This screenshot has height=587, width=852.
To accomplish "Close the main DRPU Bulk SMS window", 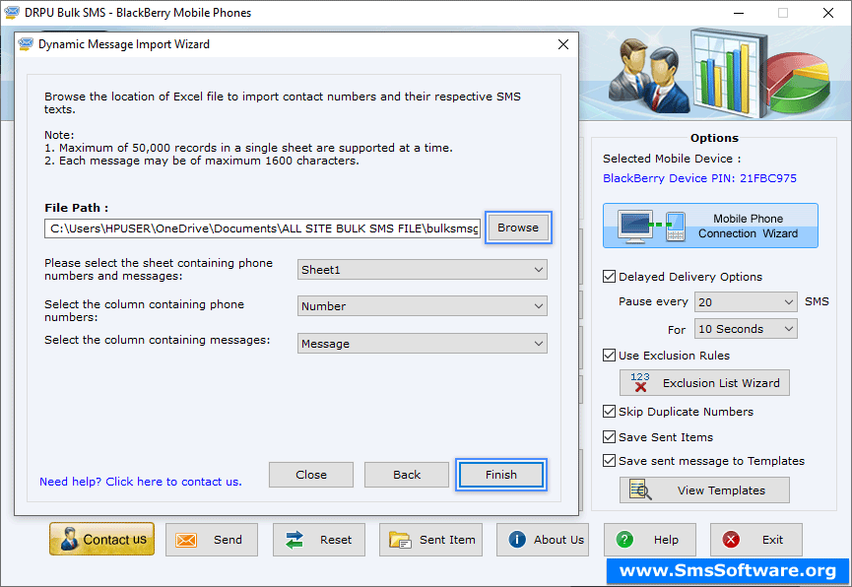I will tap(828, 13).
